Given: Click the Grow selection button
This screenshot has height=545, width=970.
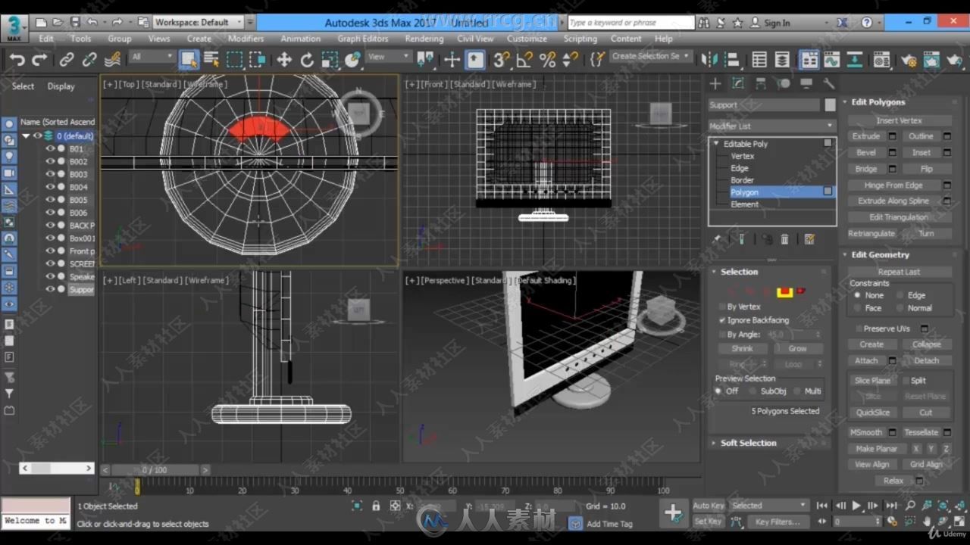Looking at the screenshot, I should pos(797,349).
